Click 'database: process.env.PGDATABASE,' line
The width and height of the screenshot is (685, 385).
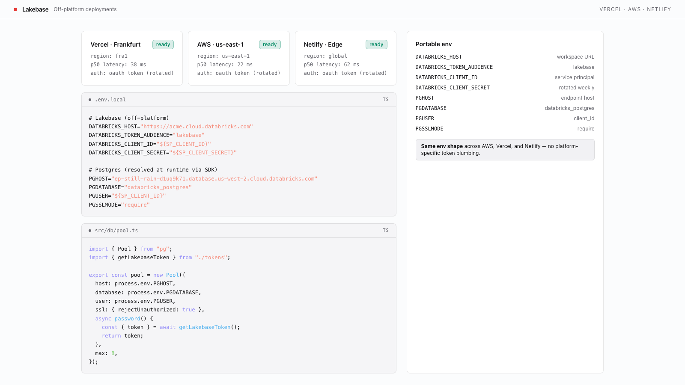(148, 293)
